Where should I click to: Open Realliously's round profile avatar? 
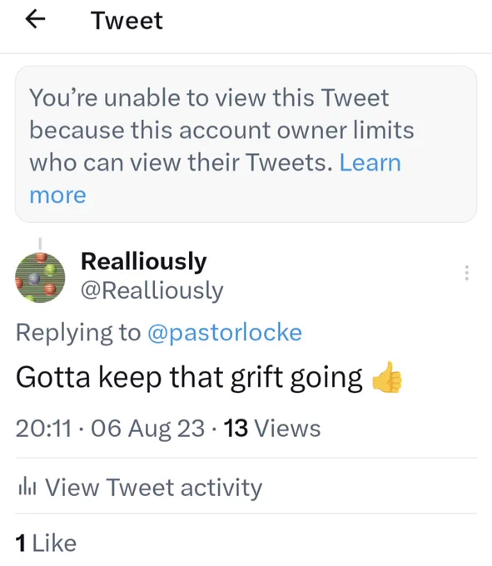(40, 277)
